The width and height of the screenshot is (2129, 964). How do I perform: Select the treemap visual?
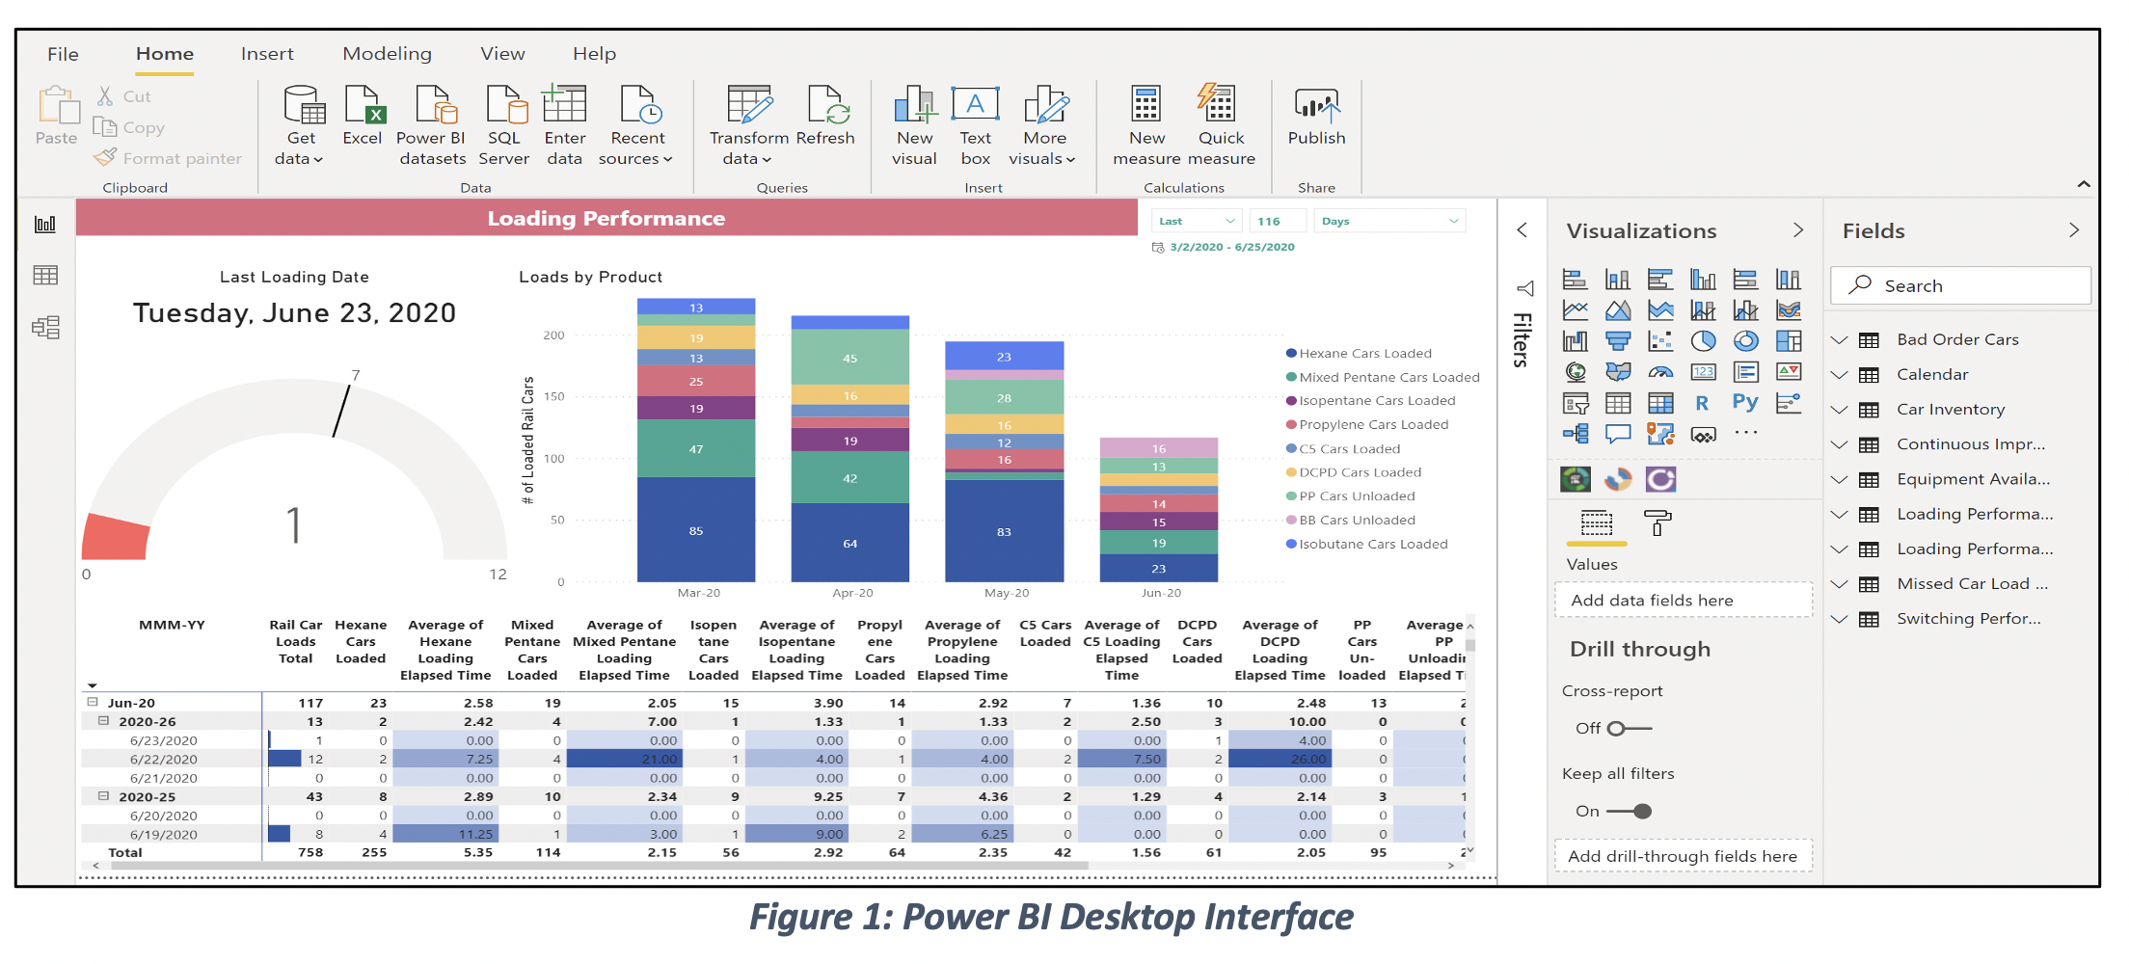1789,341
